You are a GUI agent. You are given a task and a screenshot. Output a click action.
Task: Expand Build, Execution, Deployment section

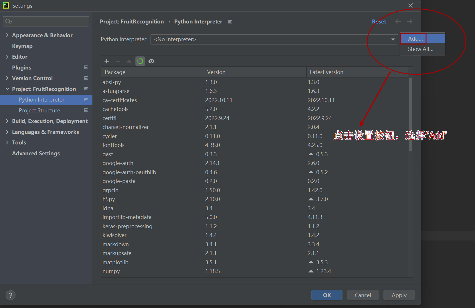(7, 121)
